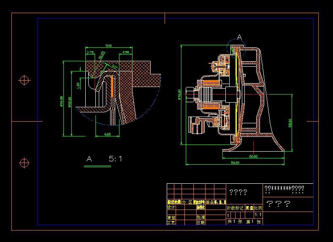Select the 批准 cell in title block
Viewport: 333px width, 242px height.
[200, 218]
